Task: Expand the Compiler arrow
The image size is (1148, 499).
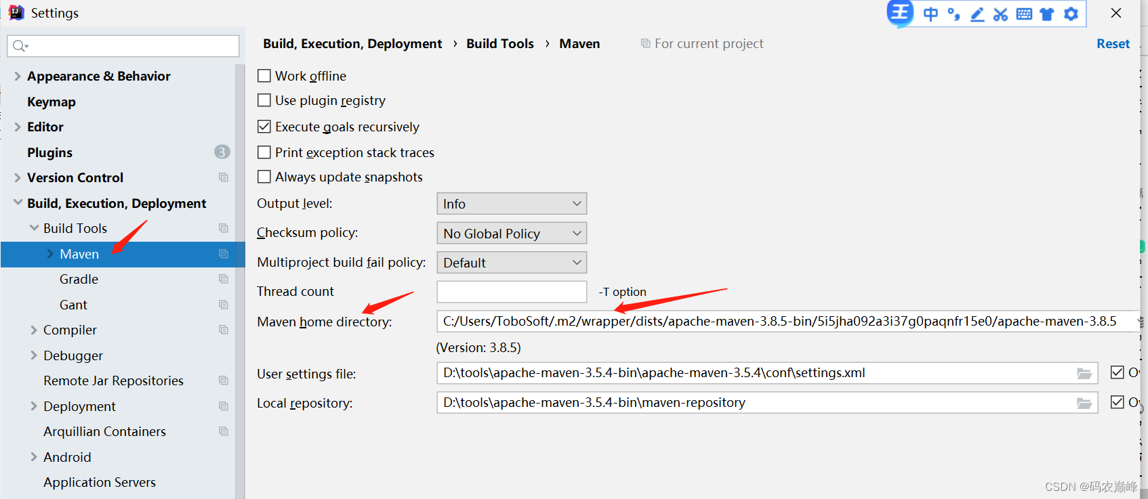Action: [34, 330]
